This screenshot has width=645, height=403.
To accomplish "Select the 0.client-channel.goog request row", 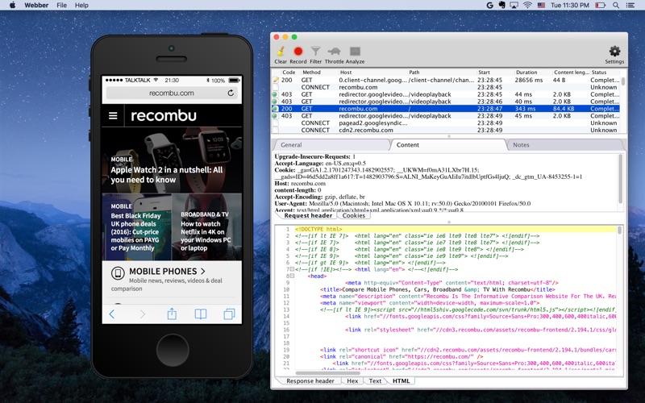I will coord(446,80).
